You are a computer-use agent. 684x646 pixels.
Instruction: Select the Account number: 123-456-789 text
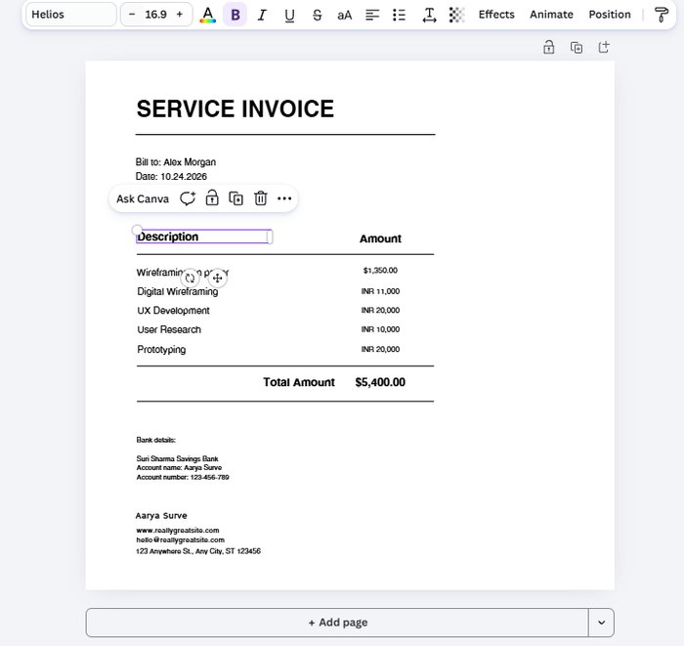pyautogui.click(x=183, y=477)
